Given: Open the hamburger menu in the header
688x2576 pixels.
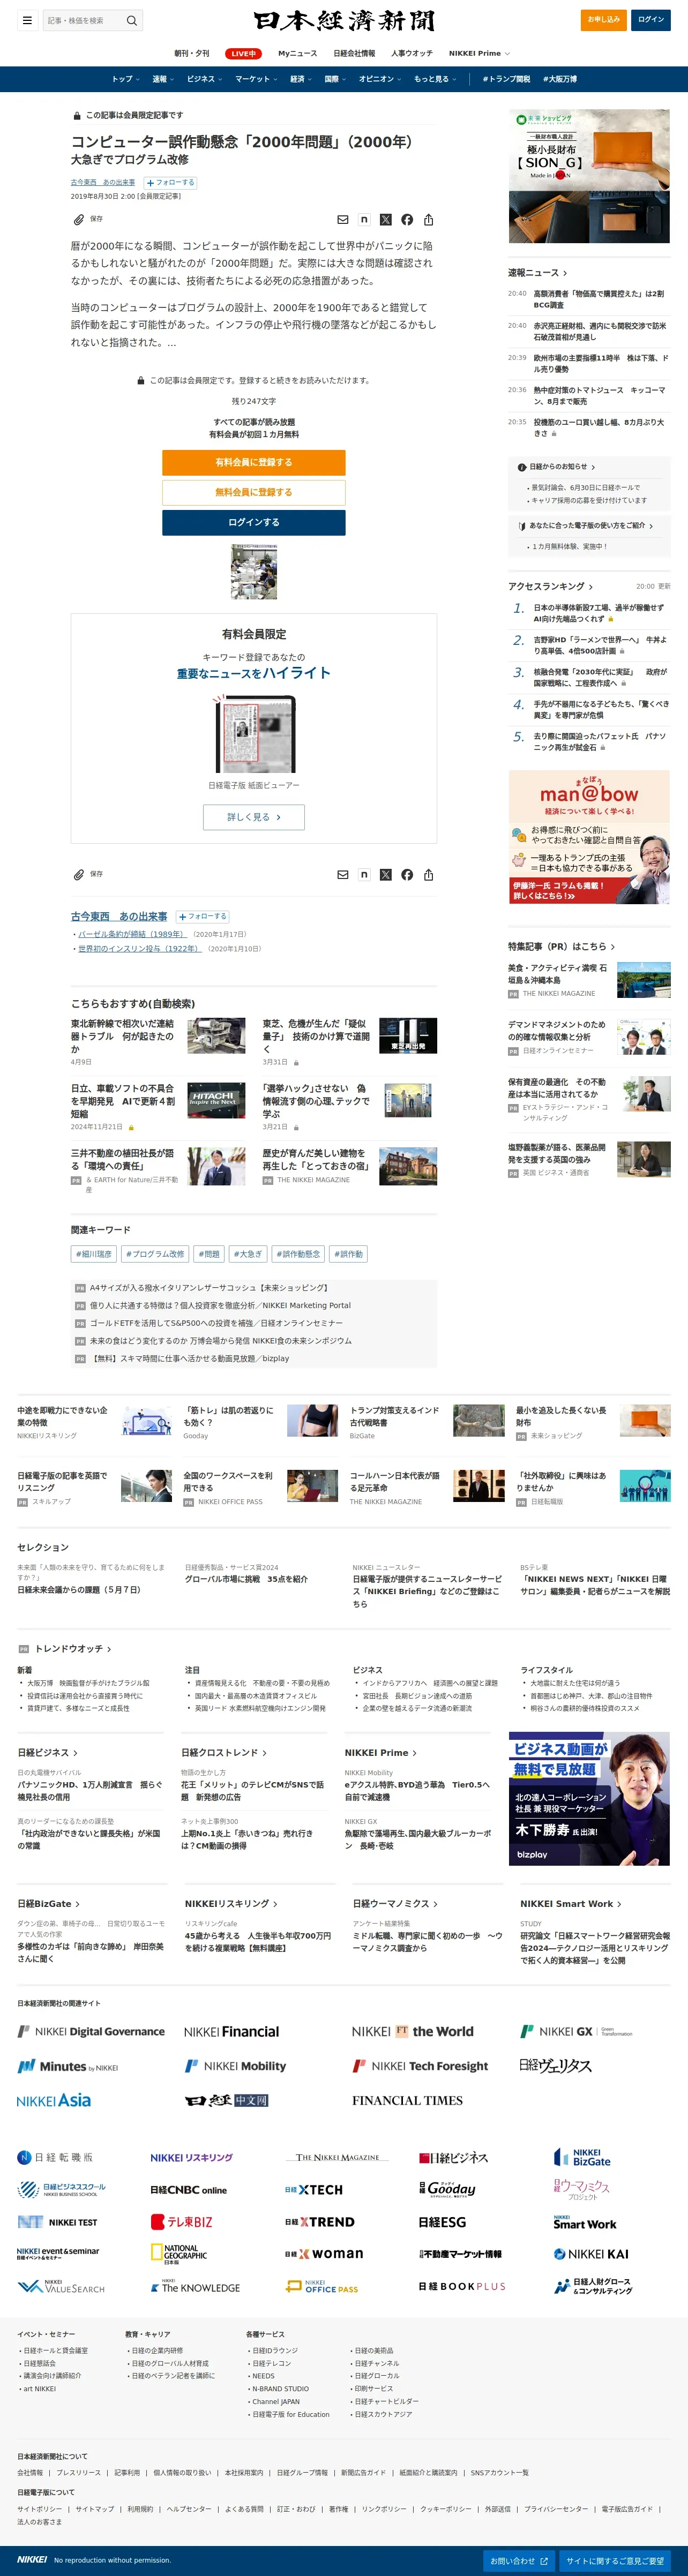Looking at the screenshot, I should pyautogui.click(x=27, y=20).
